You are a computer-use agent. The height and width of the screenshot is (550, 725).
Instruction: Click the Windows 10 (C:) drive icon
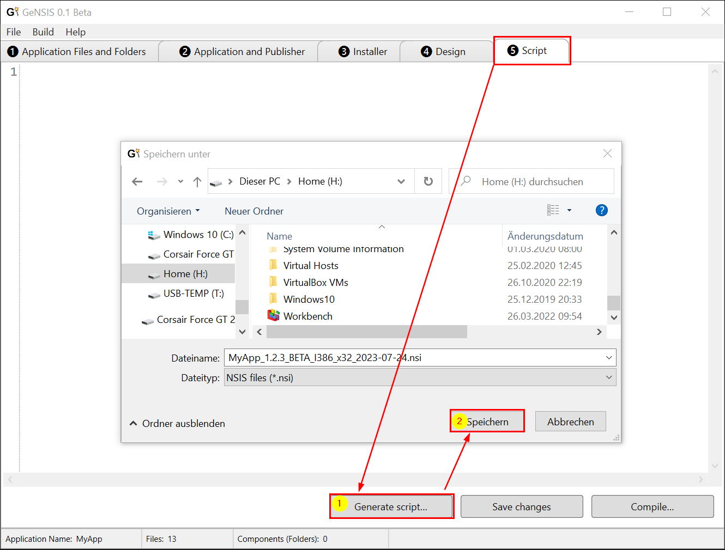pos(154,235)
